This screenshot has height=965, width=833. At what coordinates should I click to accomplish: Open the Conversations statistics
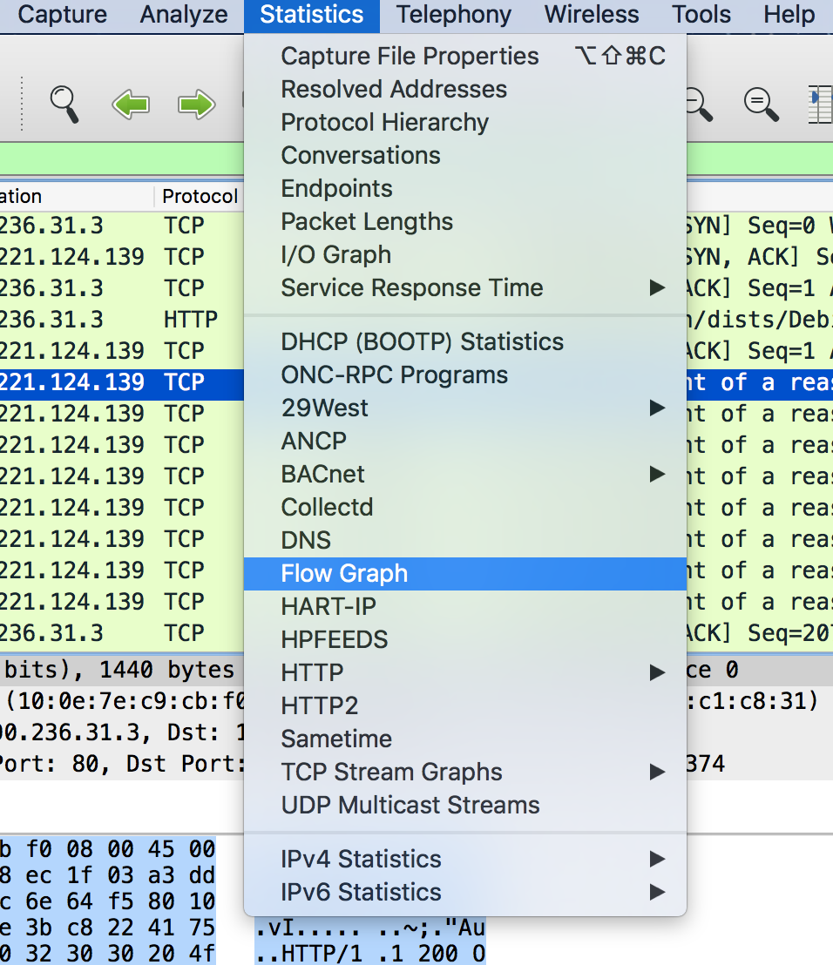click(465, 156)
